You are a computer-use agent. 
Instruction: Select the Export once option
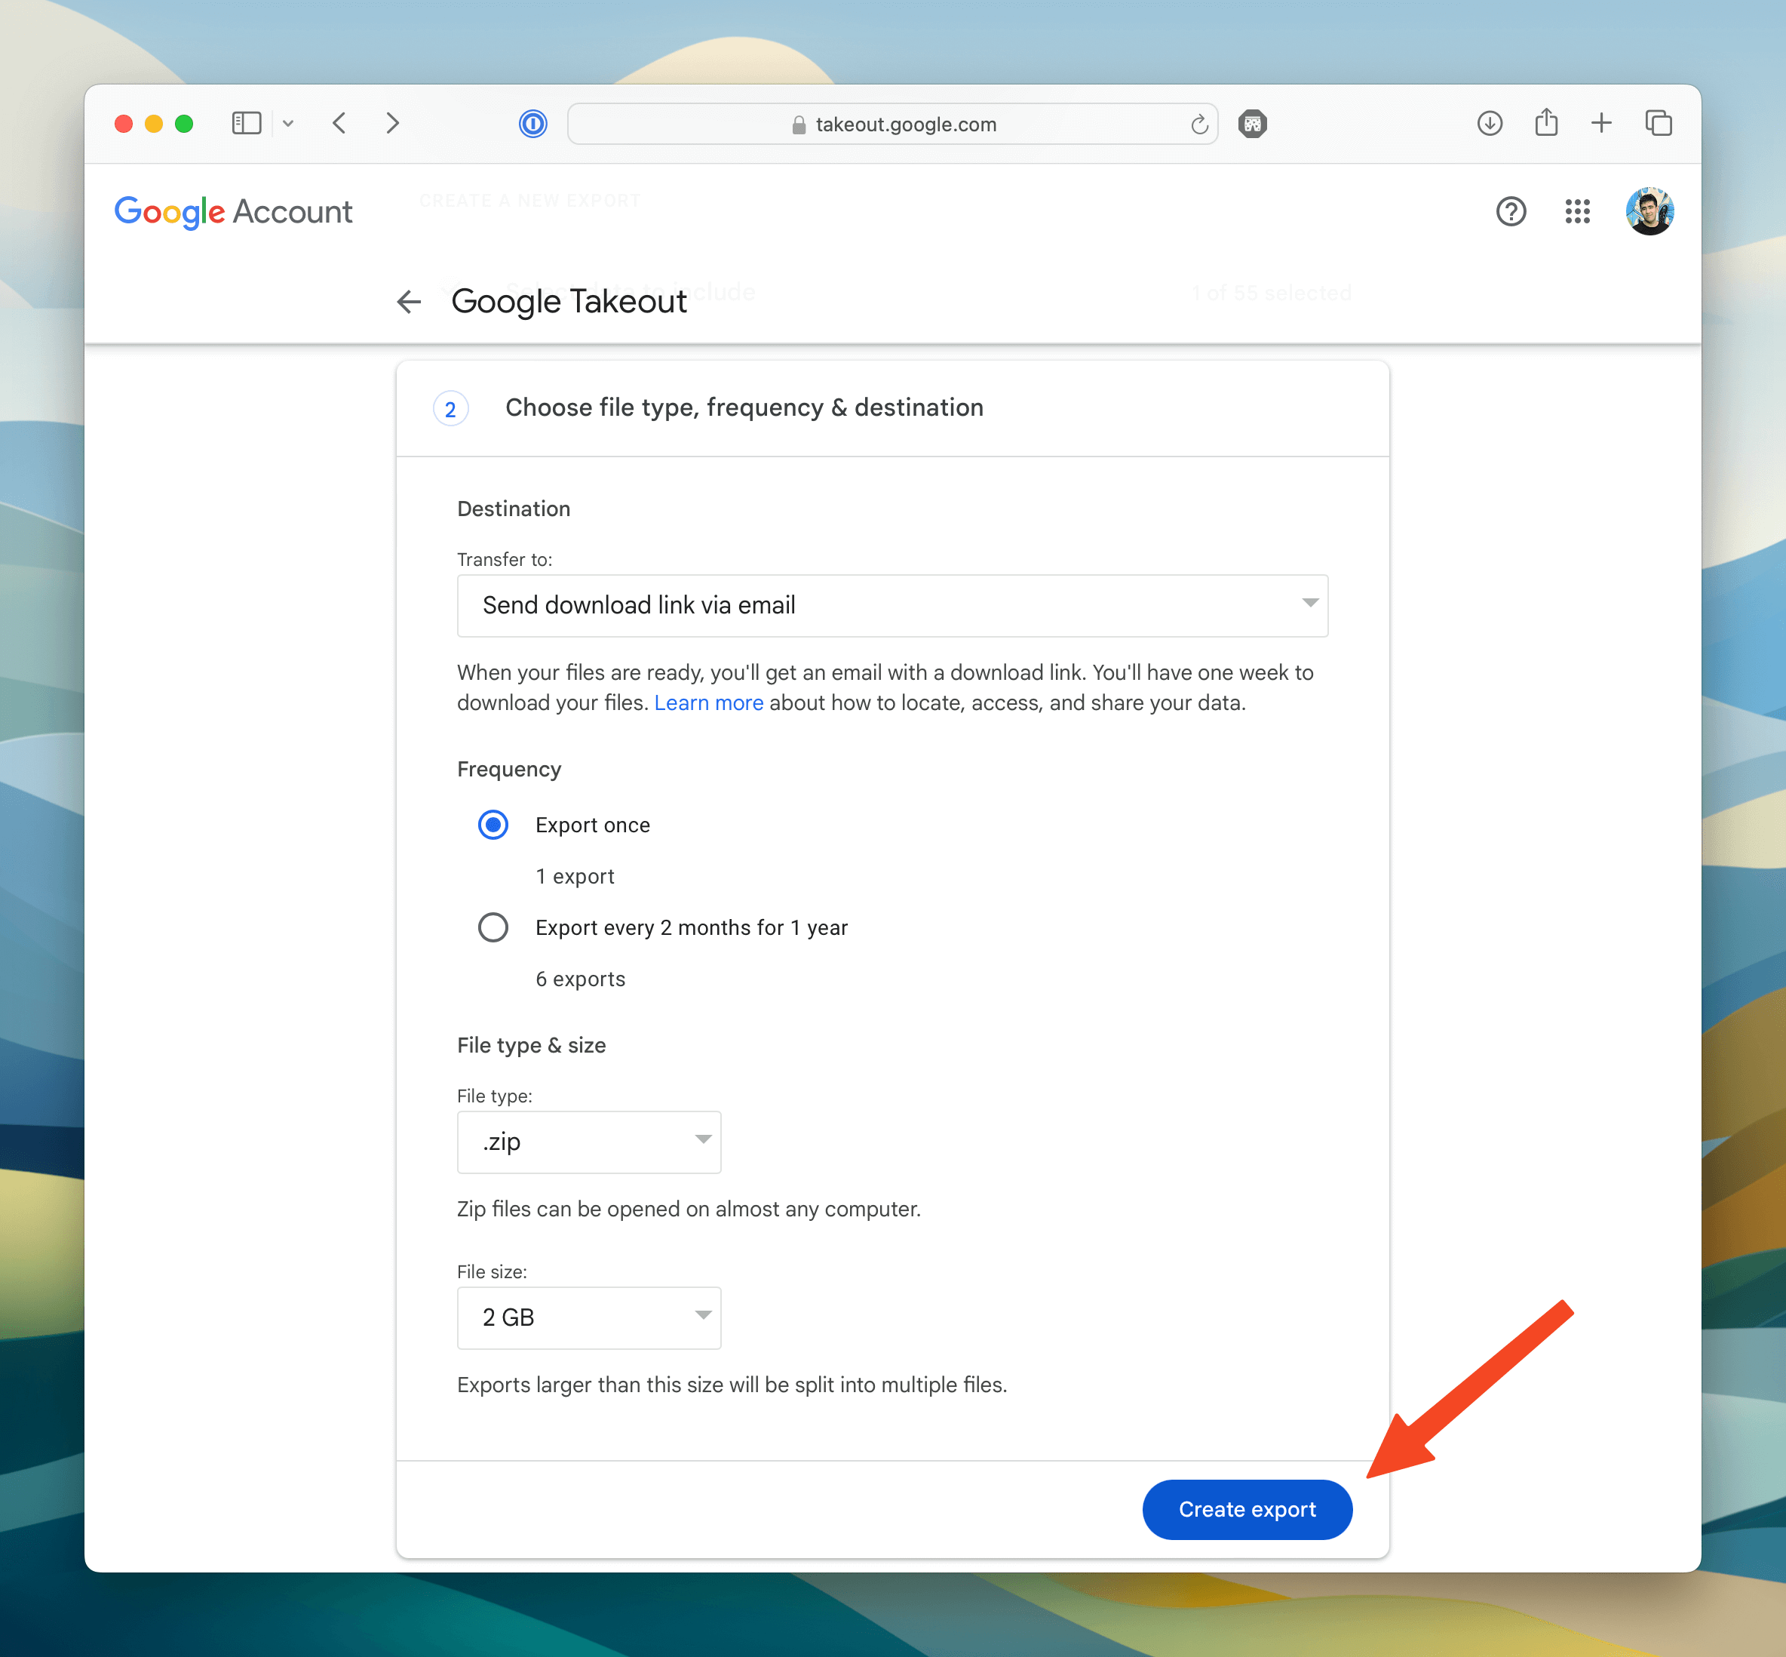pyautogui.click(x=493, y=824)
